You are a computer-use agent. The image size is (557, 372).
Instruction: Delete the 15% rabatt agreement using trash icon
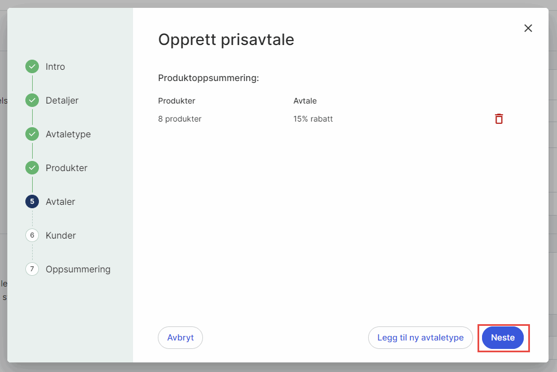[x=498, y=119]
